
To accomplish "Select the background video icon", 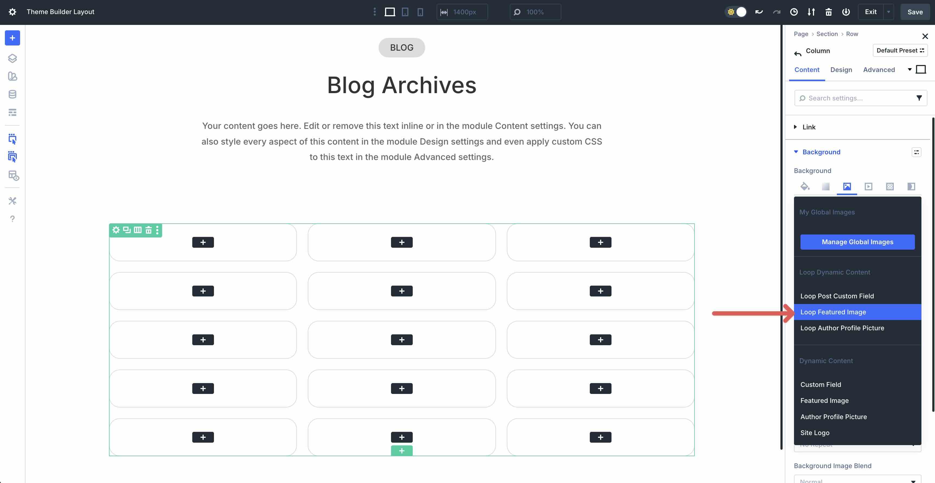I will (869, 186).
